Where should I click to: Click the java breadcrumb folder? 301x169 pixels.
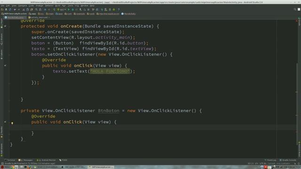(x=59, y=14)
